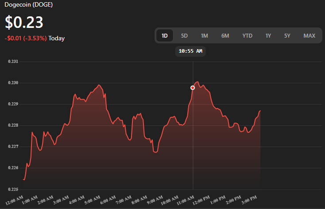Click the 10:55 AM tooltip label

click(x=190, y=51)
